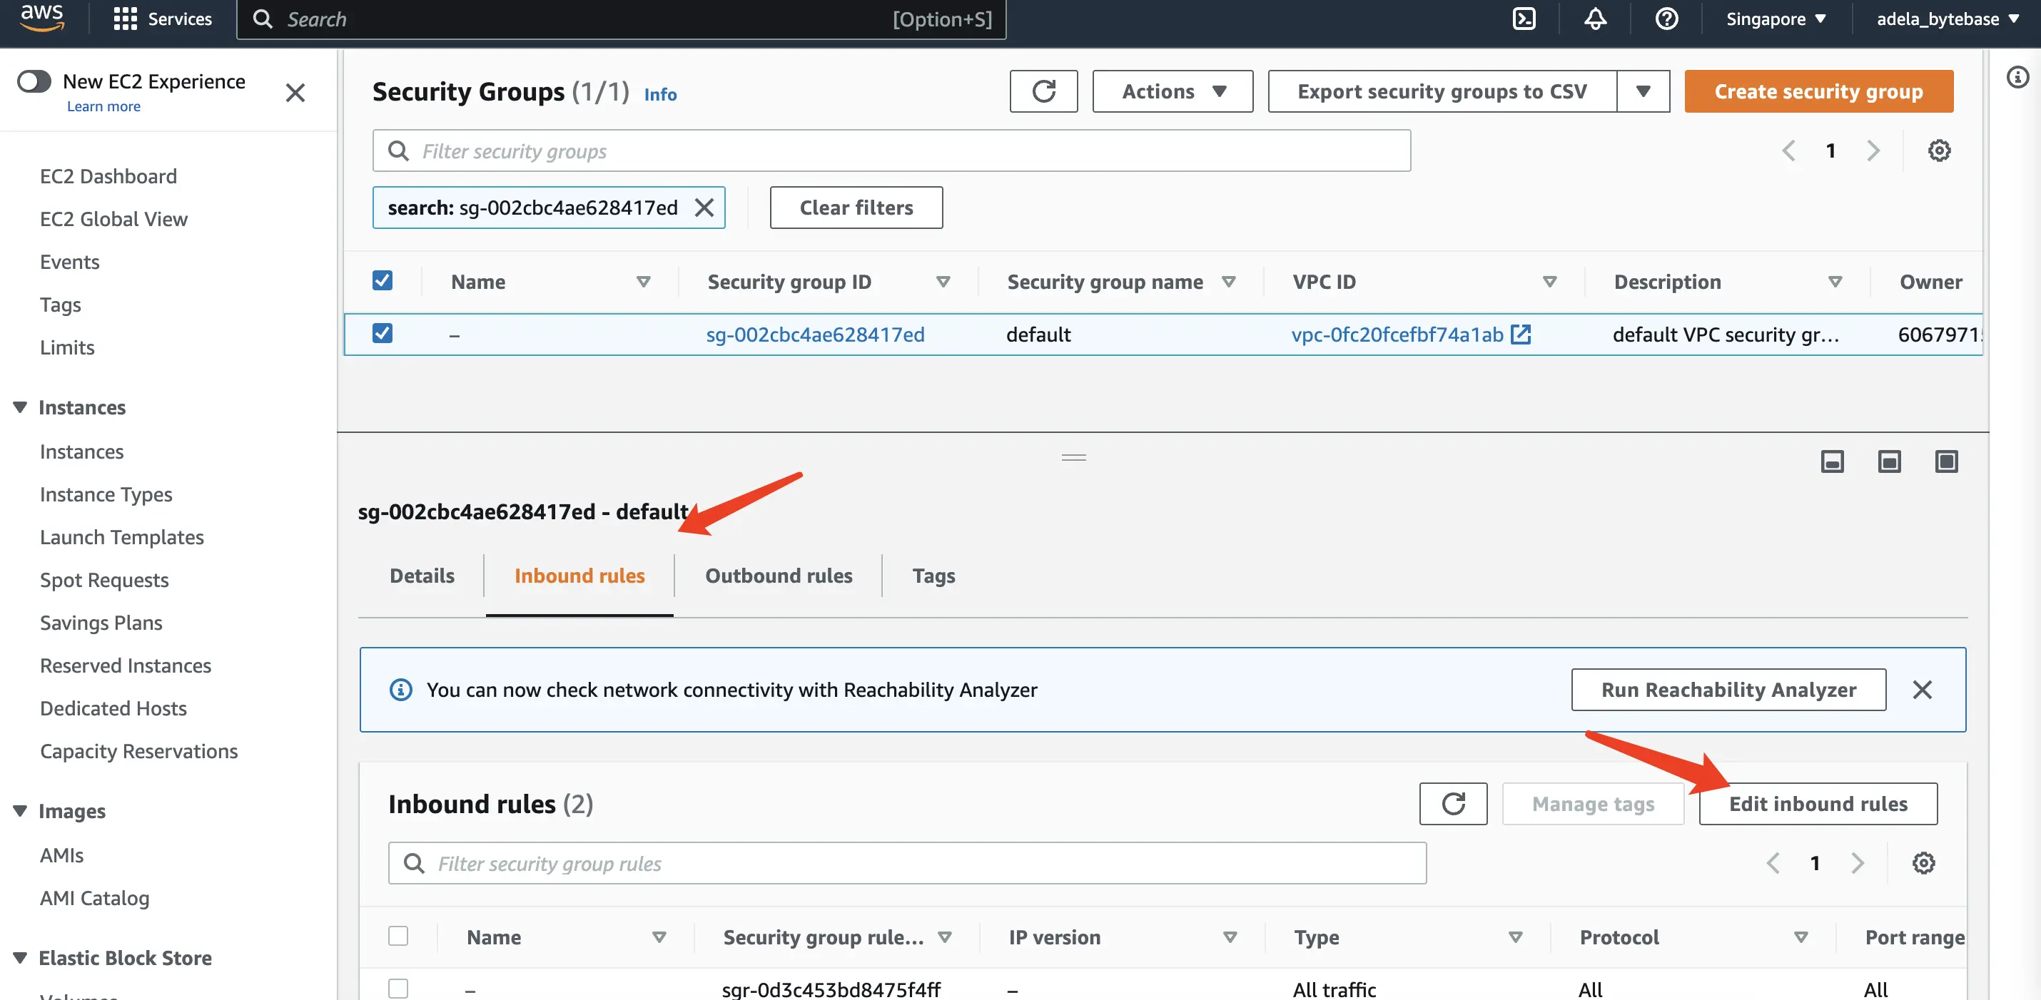This screenshot has width=2041, height=1000.
Task: Collapse details panel to bottom view
Action: click(1832, 461)
